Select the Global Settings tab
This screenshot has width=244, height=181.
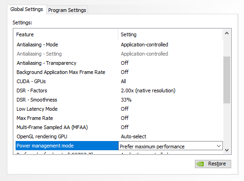(x=27, y=9)
